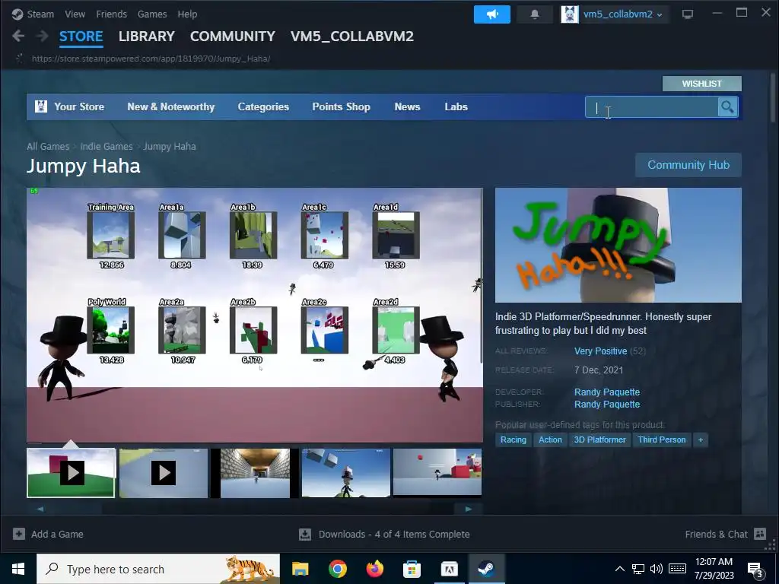Viewport: 779px width, 584px height.
Task: Select the brick corridor screenshot thumbnail
Action: 255,473
